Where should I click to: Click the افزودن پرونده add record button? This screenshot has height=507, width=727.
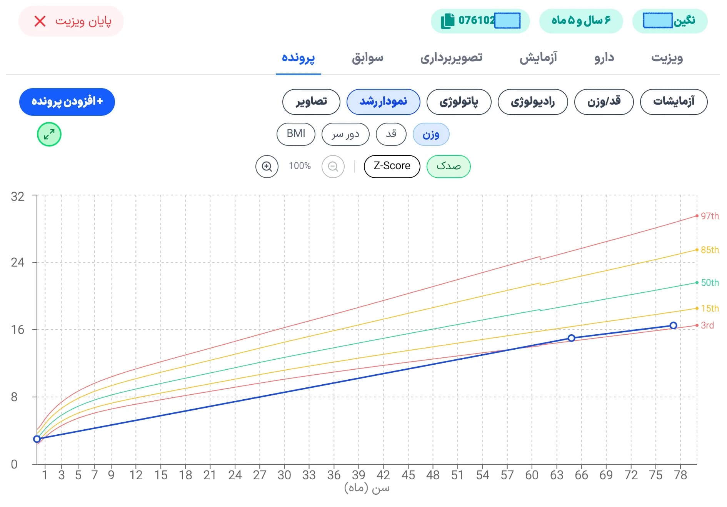(x=67, y=102)
